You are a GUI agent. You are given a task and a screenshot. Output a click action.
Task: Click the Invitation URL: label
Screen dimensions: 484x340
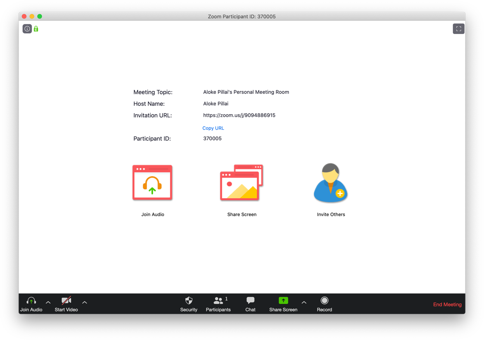152,115
